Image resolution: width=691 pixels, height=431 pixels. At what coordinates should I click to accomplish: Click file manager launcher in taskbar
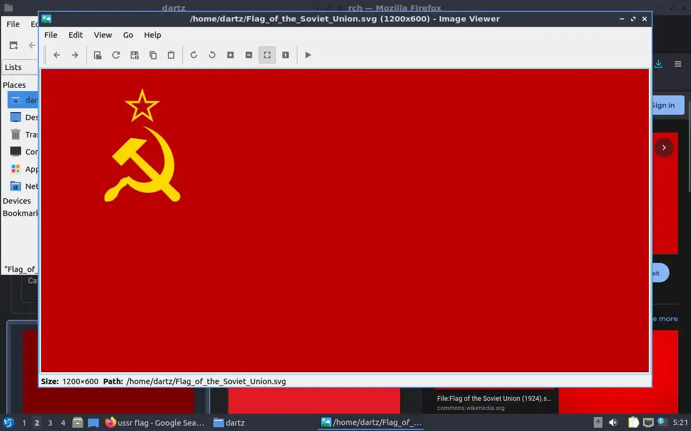pos(78,423)
